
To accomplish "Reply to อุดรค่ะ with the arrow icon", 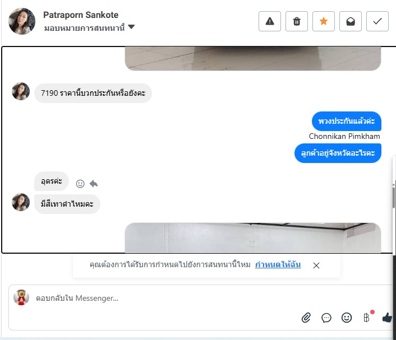I will pos(94,184).
